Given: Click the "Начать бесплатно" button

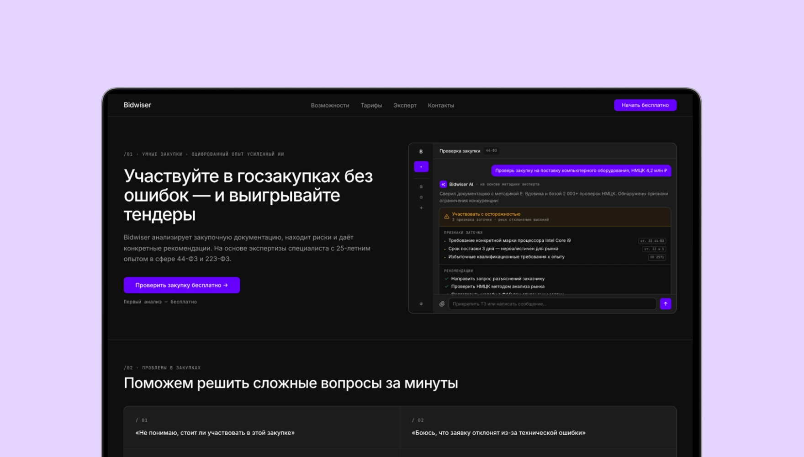Looking at the screenshot, I should point(645,105).
